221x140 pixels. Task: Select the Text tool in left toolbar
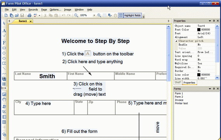tap(4, 31)
